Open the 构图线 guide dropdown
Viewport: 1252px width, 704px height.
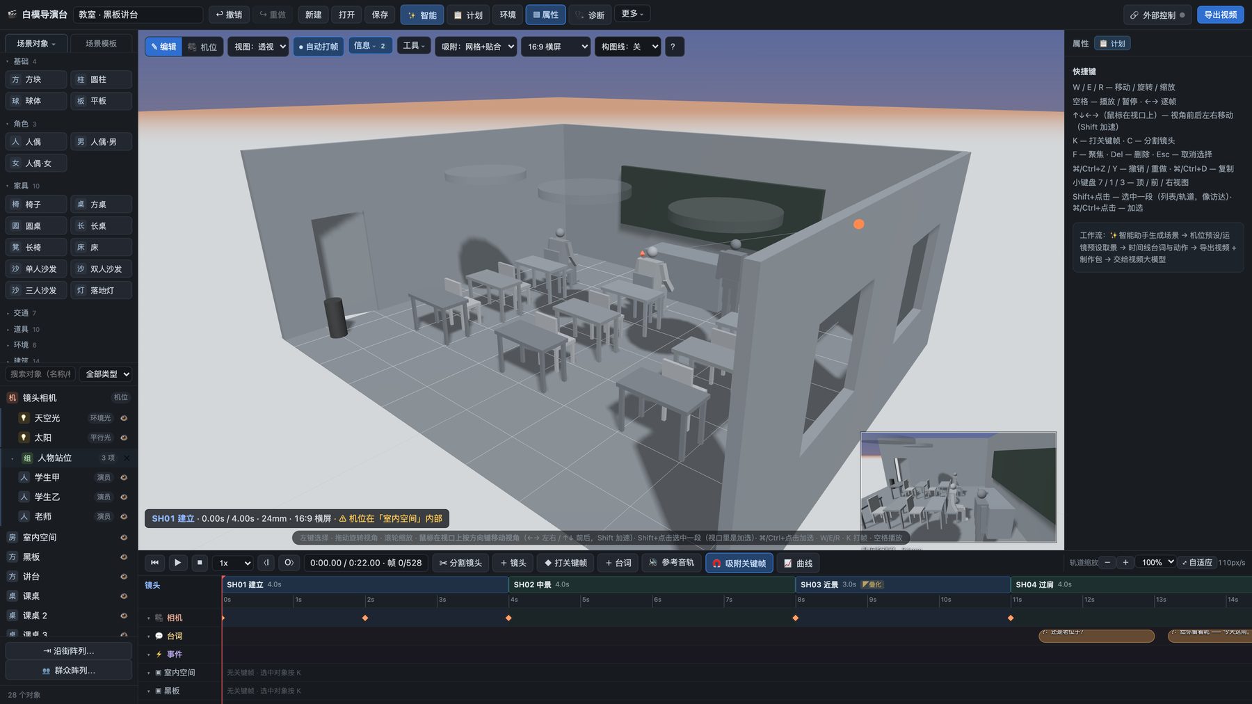[x=627, y=47]
